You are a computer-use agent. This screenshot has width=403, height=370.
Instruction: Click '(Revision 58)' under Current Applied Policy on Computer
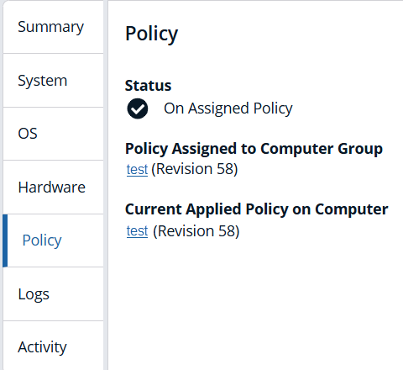(x=196, y=231)
